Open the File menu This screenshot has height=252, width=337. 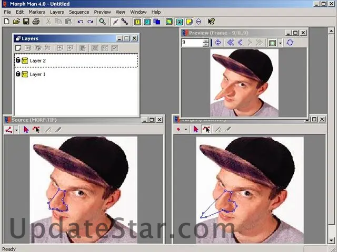point(7,12)
